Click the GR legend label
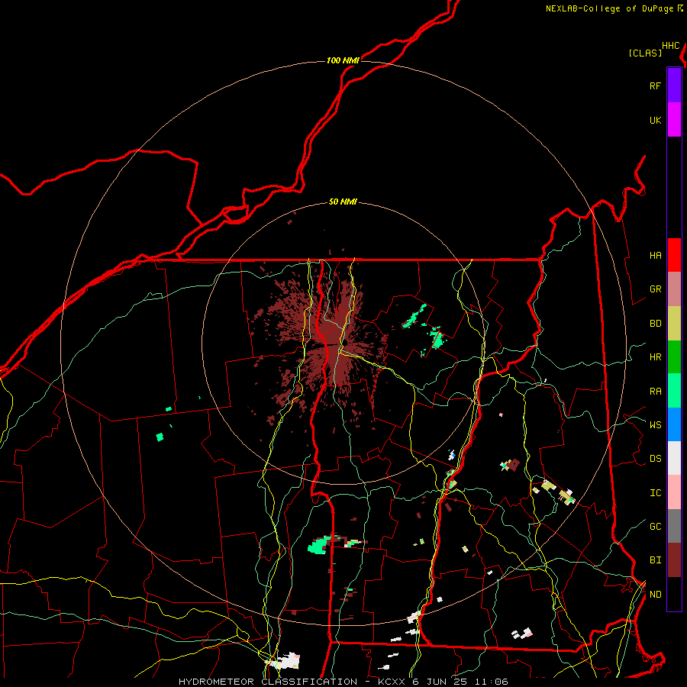Viewport: 687px width, 687px height. click(x=655, y=289)
